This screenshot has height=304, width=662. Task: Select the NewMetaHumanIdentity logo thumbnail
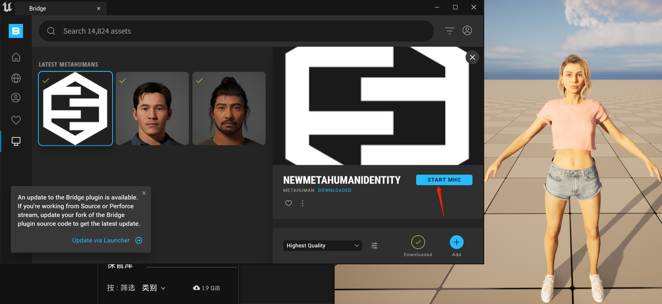point(76,108)
